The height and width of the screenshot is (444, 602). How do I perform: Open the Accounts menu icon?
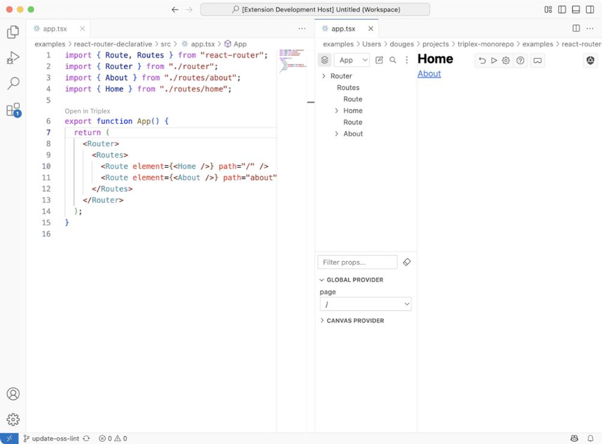(x=13, y=393)
